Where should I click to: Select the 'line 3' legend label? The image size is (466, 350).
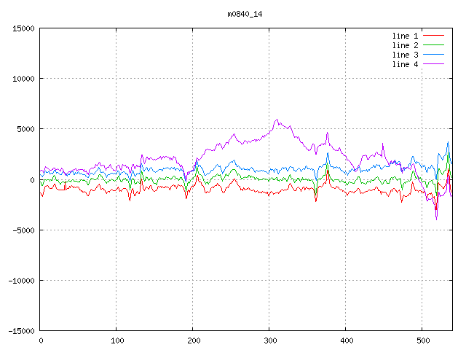point(405,55)
